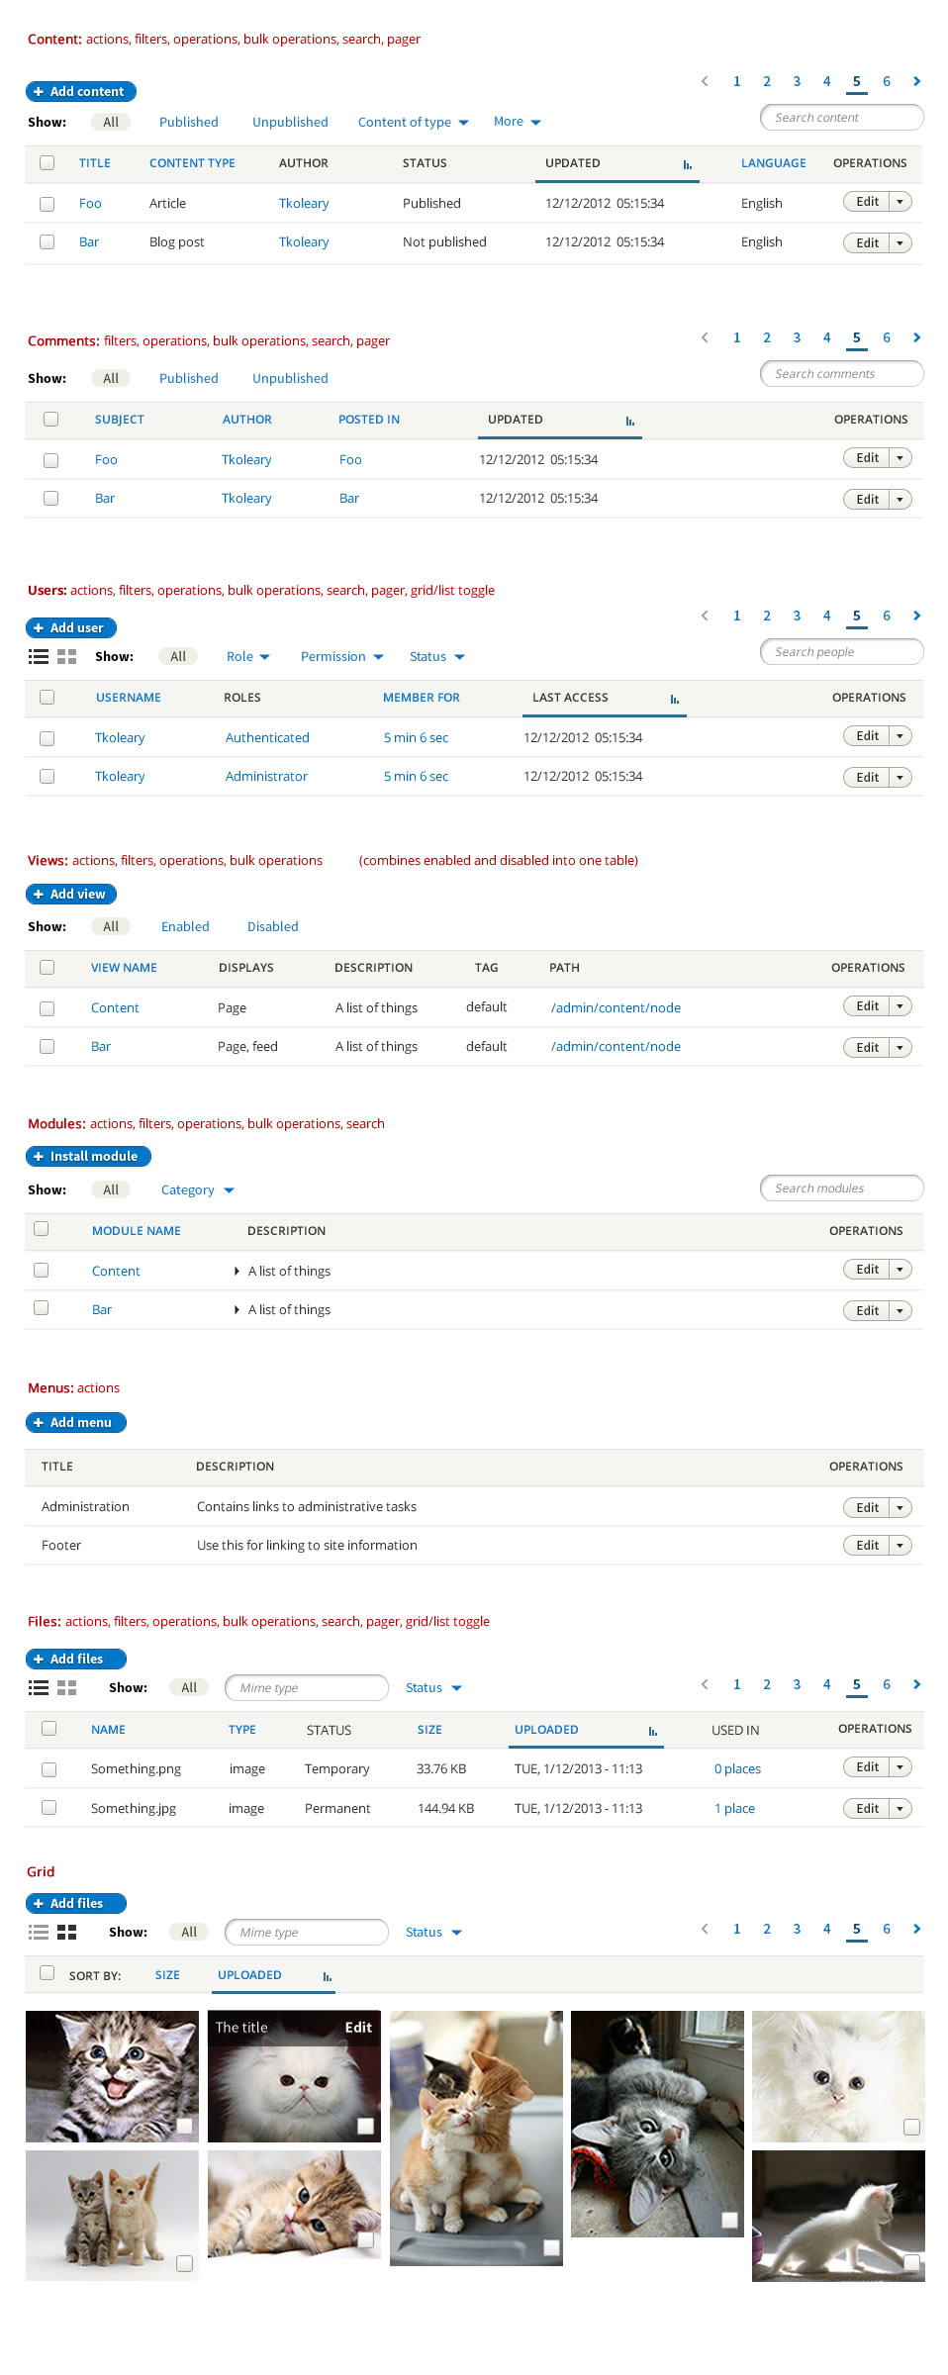Image resolution: width=948 pixels, height=2375 pixels.
Task: Click sort icon beside Content UPDATED column
Action: point(688,164)
